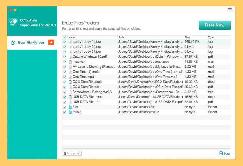Viewport: 243px width, 166px height.
Task: Click the One Time.mp3 file icon
Action: (70, 77)
